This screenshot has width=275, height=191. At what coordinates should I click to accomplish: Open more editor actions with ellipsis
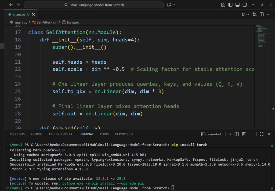pyautogui.click(x=269, y=14)
